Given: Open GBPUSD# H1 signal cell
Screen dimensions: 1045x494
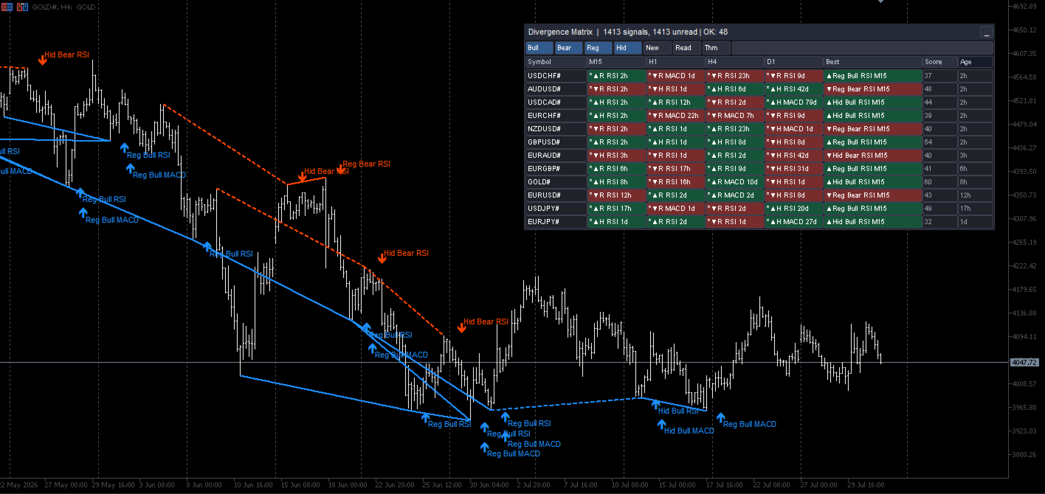Looking at the screenshot, I should pyautogui.click(x=675, y=142).
